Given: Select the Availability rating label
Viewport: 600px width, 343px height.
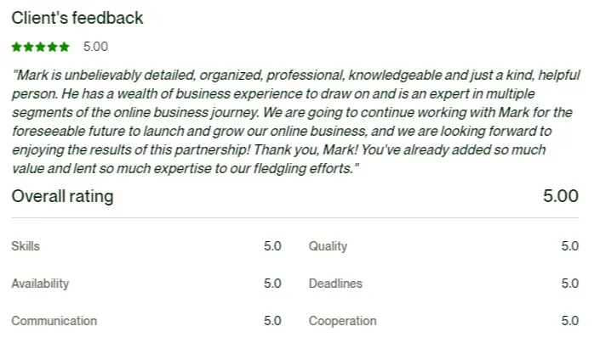Looking at the screenshot, I should click(x=40, y=284).
